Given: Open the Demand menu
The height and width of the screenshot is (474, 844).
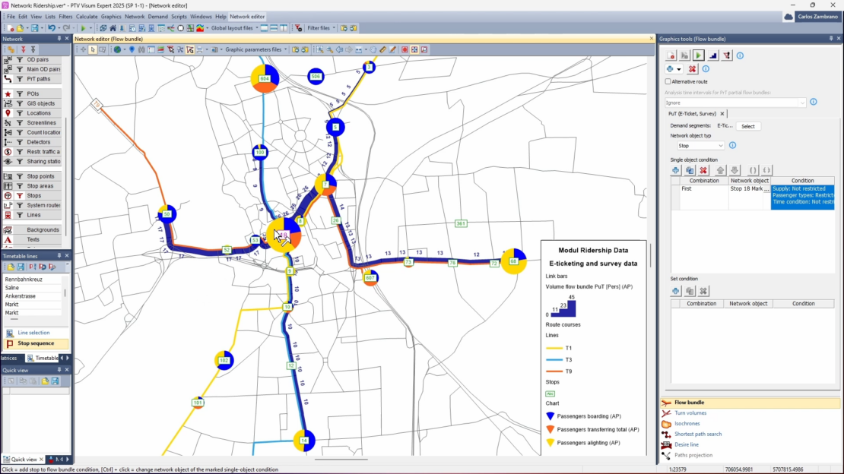Looking at the screenshot, I should tap(157, 17).
